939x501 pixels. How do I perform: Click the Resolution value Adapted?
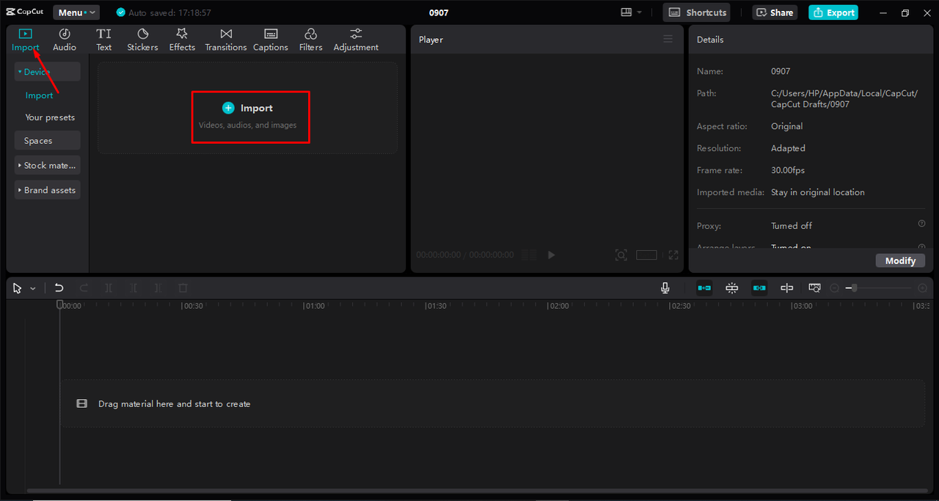tap(788, 148)
